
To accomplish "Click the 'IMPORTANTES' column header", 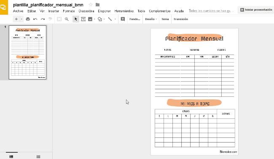I will [168, 57].
